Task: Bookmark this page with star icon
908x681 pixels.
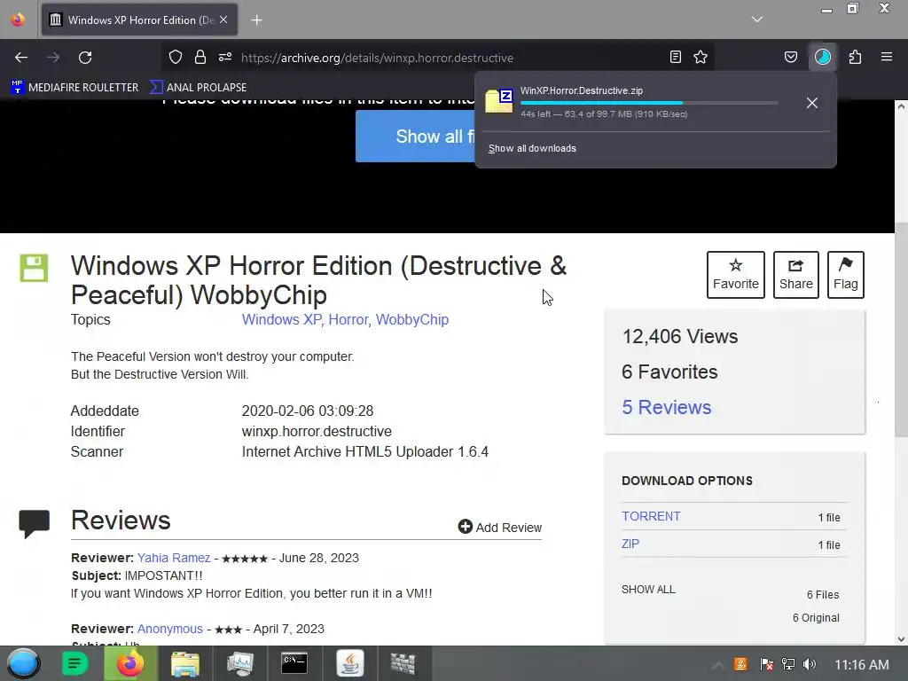Action: coord(701,57)
